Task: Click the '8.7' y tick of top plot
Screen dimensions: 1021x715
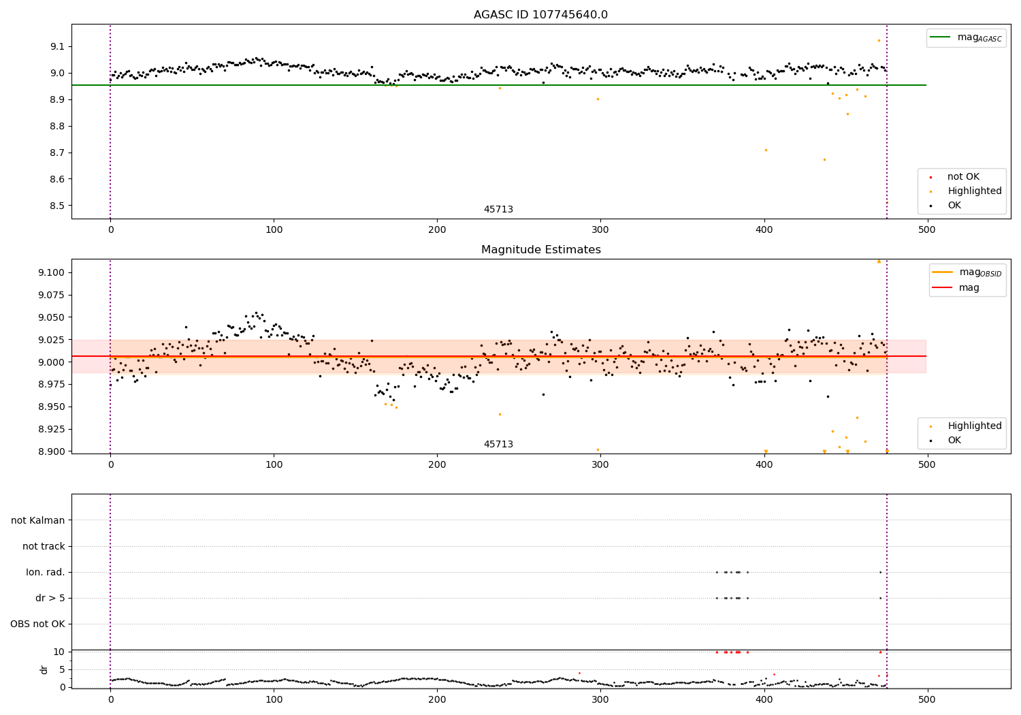Action: click(x=59, y=153)
